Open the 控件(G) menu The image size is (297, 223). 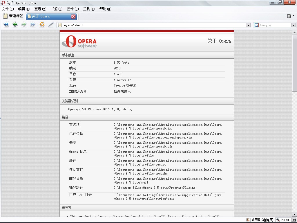pyautogui.click(x=73, y=9)
